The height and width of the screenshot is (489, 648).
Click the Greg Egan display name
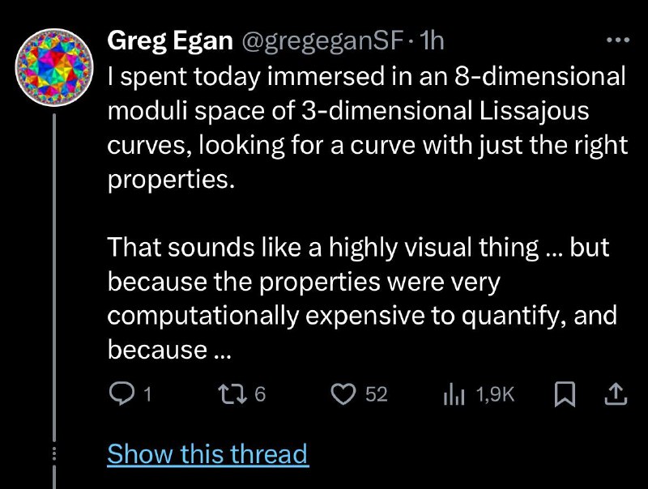[170, 41]
